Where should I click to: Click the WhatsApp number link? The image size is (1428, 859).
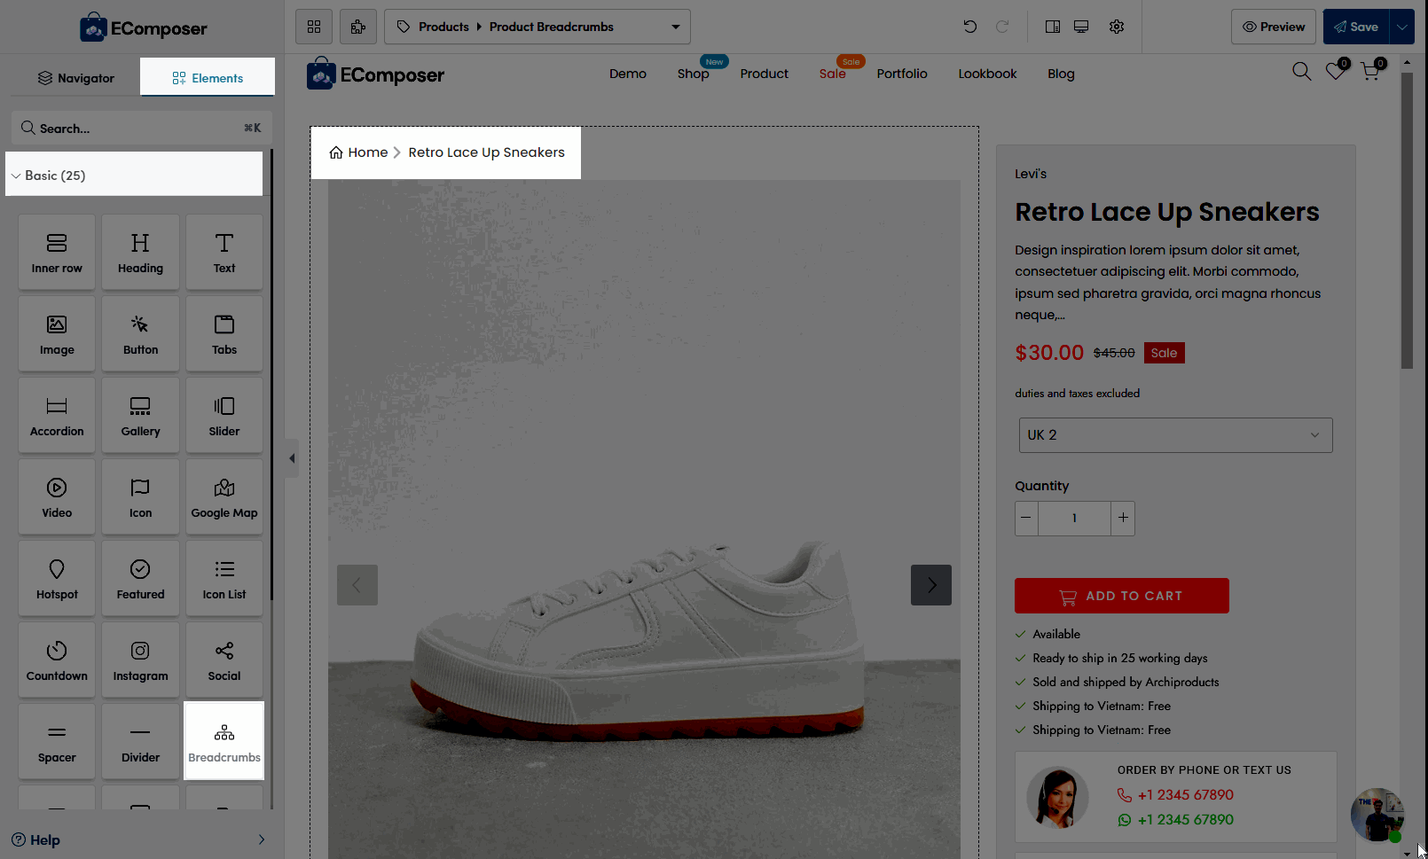point(1185,820)
